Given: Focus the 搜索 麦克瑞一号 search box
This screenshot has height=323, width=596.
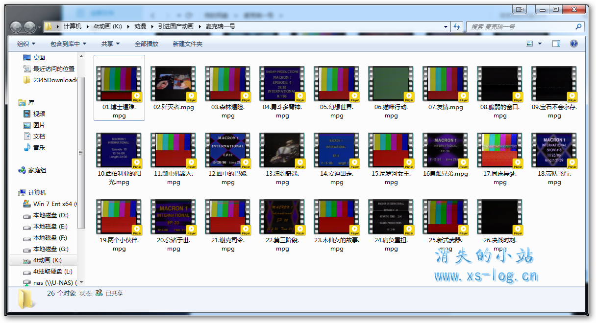Looking at the screenshot, I should coord(526,26).
